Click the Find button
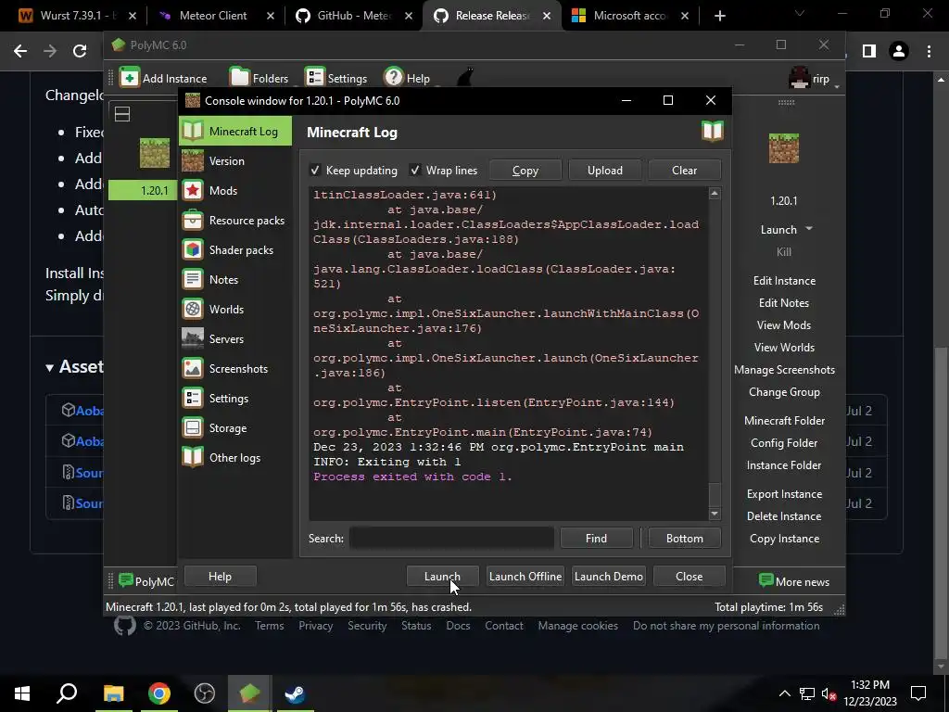The height and width of the screenshot is (712, 949). click(x=596, y=539)
